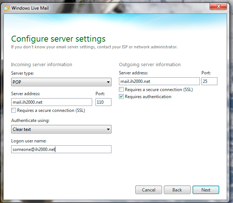233x203 pixels.
Task: Close the Windows Live Mail dialog
Action: [219, 6]
